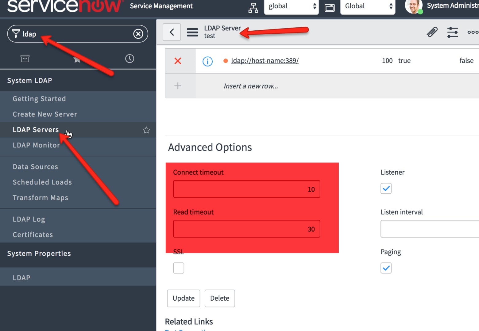Viewport: 479px width, 331px height.
Task: Click Insert a new row field
Action: click(x=251, y=86)
